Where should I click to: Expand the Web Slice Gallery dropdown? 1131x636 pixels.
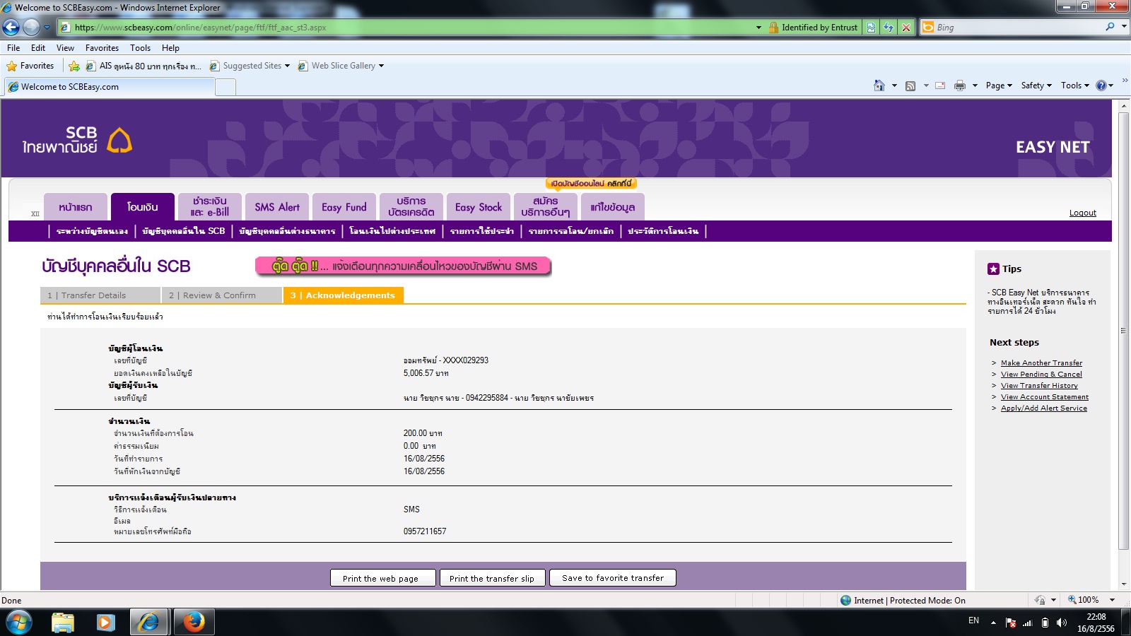click(x=381, y=66)
